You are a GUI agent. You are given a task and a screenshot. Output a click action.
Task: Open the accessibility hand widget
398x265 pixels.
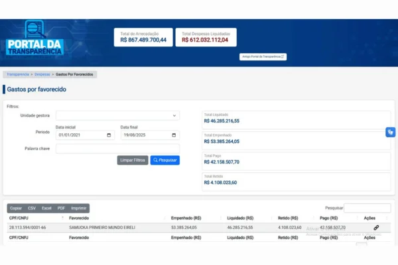(x=390, y=132)
